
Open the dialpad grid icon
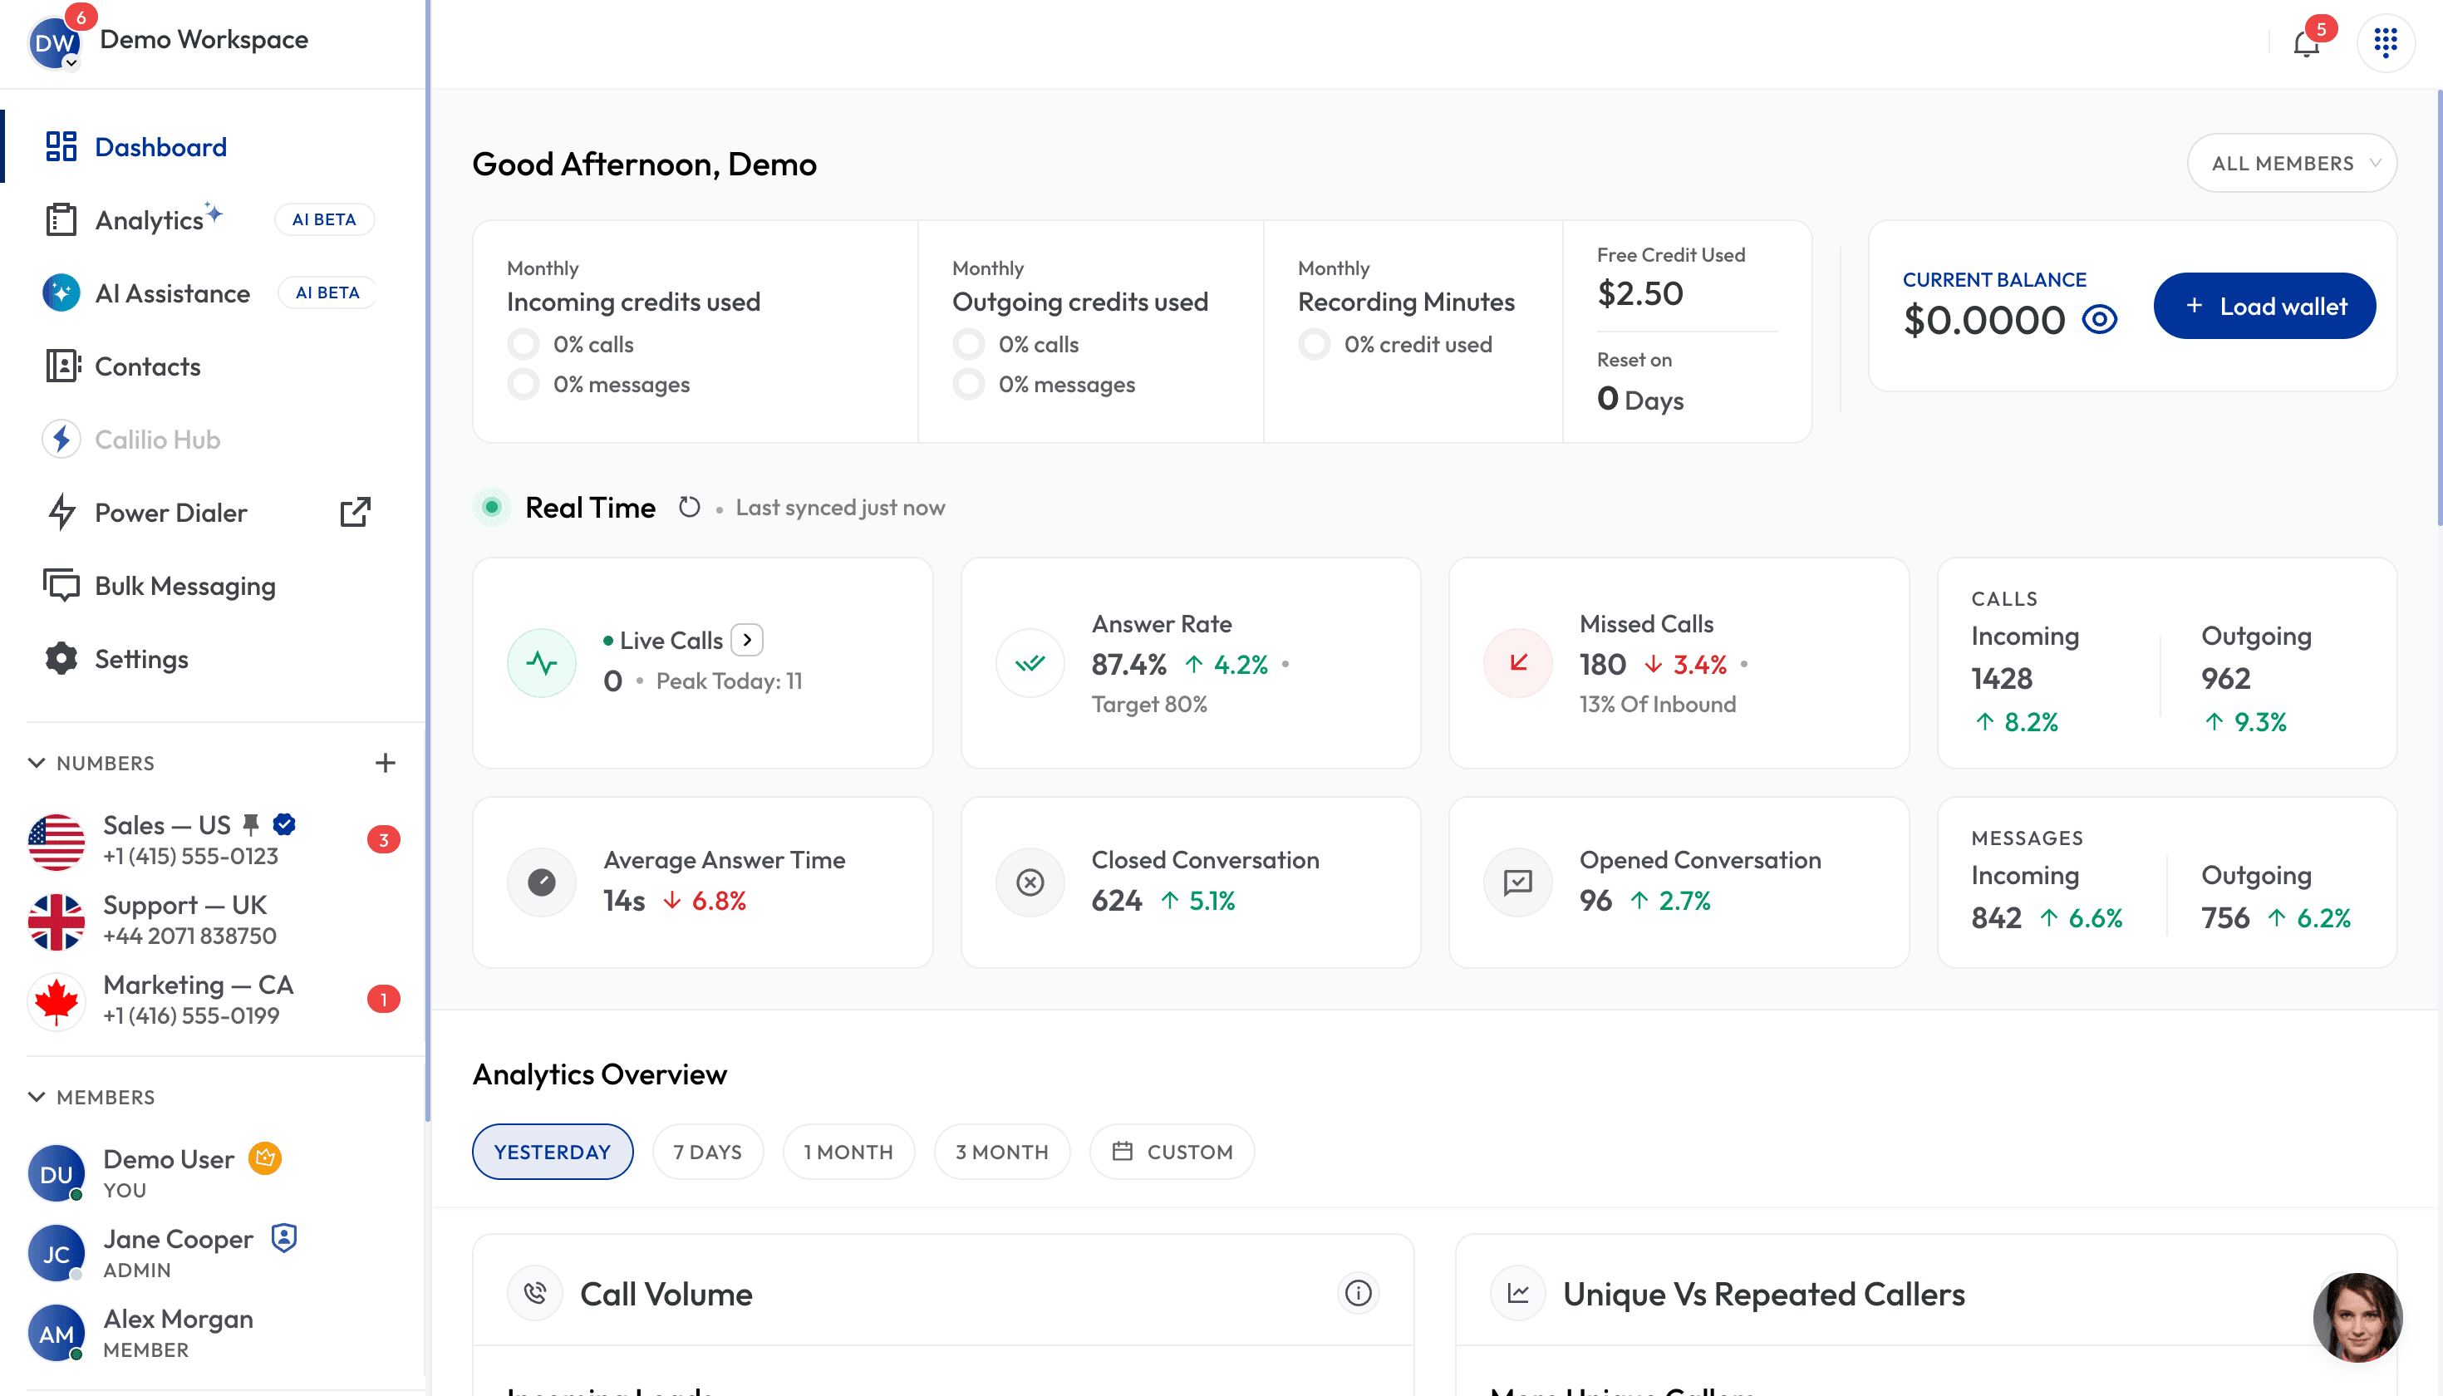2386,42
